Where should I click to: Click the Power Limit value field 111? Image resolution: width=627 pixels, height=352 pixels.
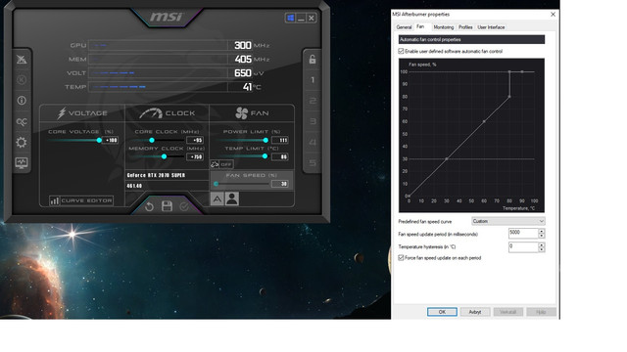point(280,140)
